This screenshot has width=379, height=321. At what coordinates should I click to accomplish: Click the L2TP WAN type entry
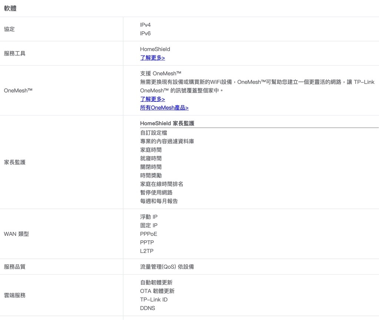pyautogui.click(x=147, y=251)
